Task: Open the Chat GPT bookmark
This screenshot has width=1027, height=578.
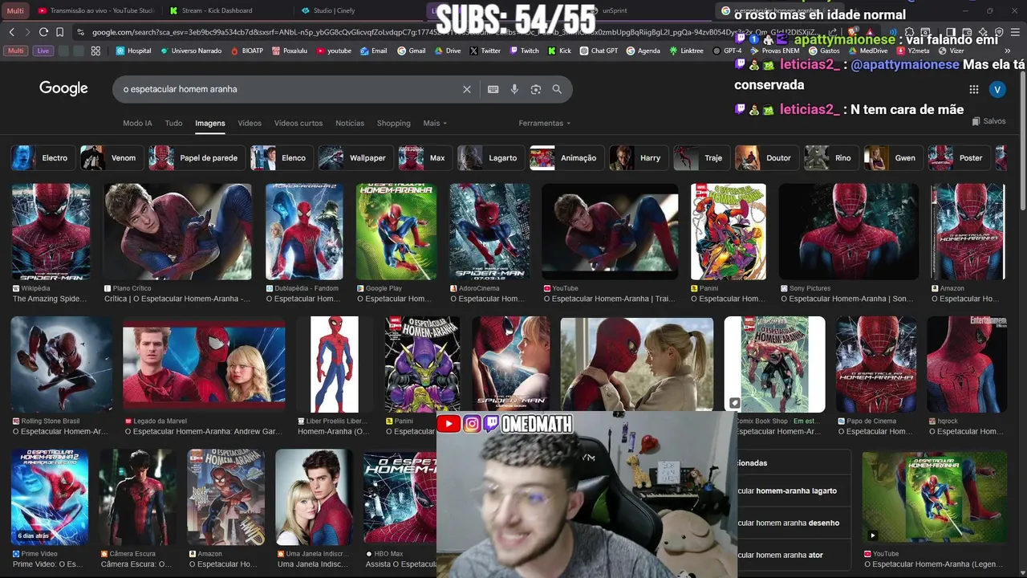Action: [x=599, y=51]
